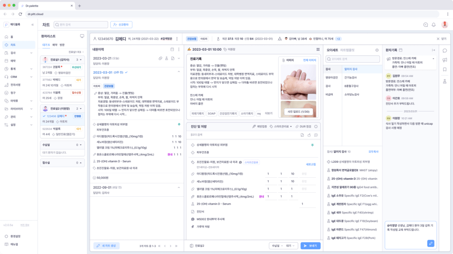Screen dimensions: 453x254
Task: Click the 보내기 send button
Action: [x=311, y=246]
